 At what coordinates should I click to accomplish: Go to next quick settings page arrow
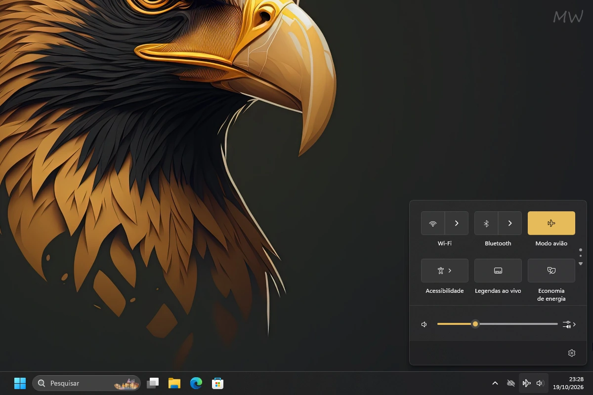[x=581, y=264]
